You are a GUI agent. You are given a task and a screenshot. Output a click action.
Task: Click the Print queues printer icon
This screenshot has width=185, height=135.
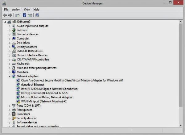(14, 110)
